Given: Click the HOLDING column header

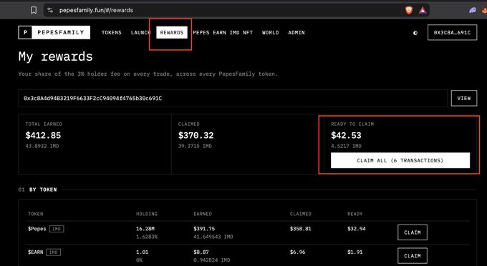Looking at the screenshot, I should click(147, 214).
